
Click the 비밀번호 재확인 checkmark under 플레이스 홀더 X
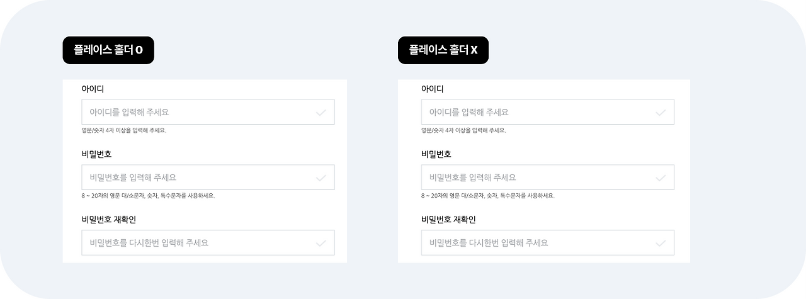[661, 243]
